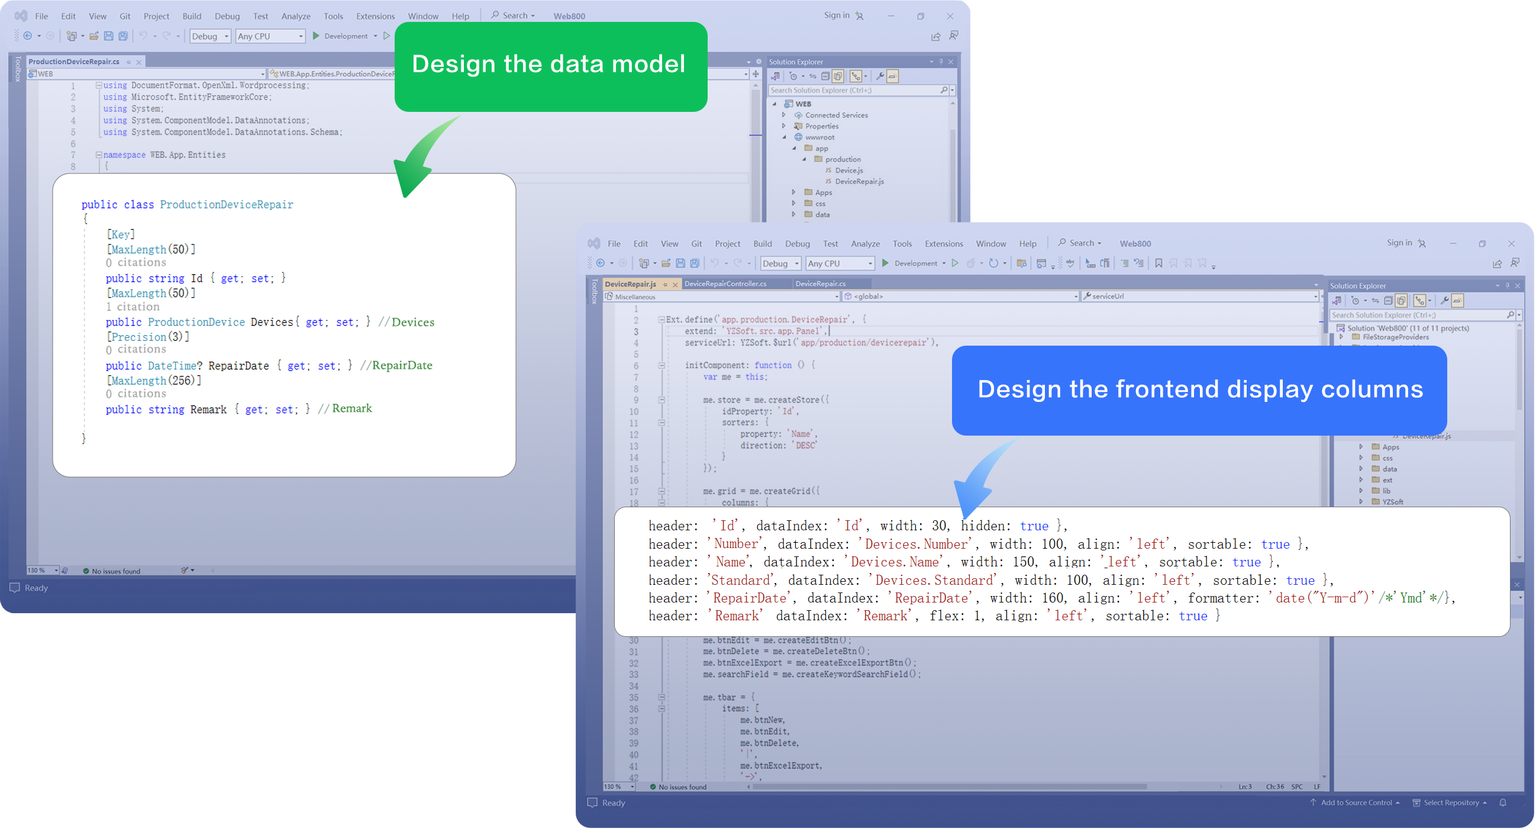Click Add to Source Control button
The height and width of the screenshot is (831, 1536).
1355,804
